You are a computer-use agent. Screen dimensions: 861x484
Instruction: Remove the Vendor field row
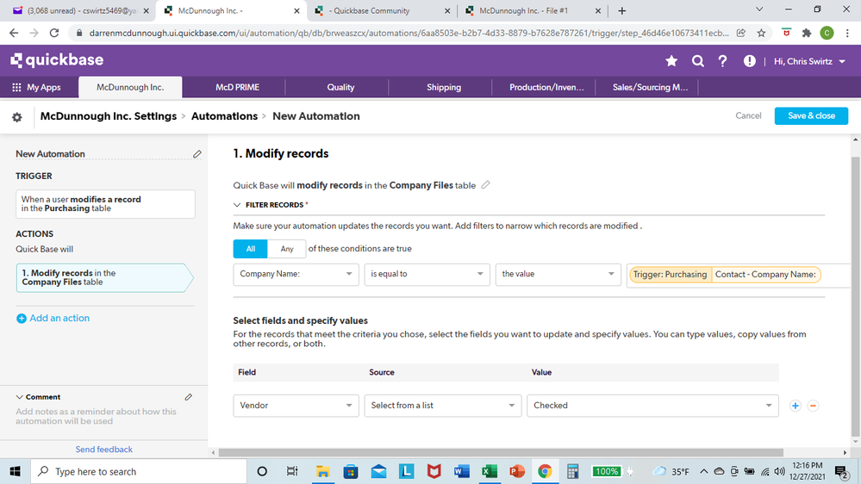(x=813, y=406)
